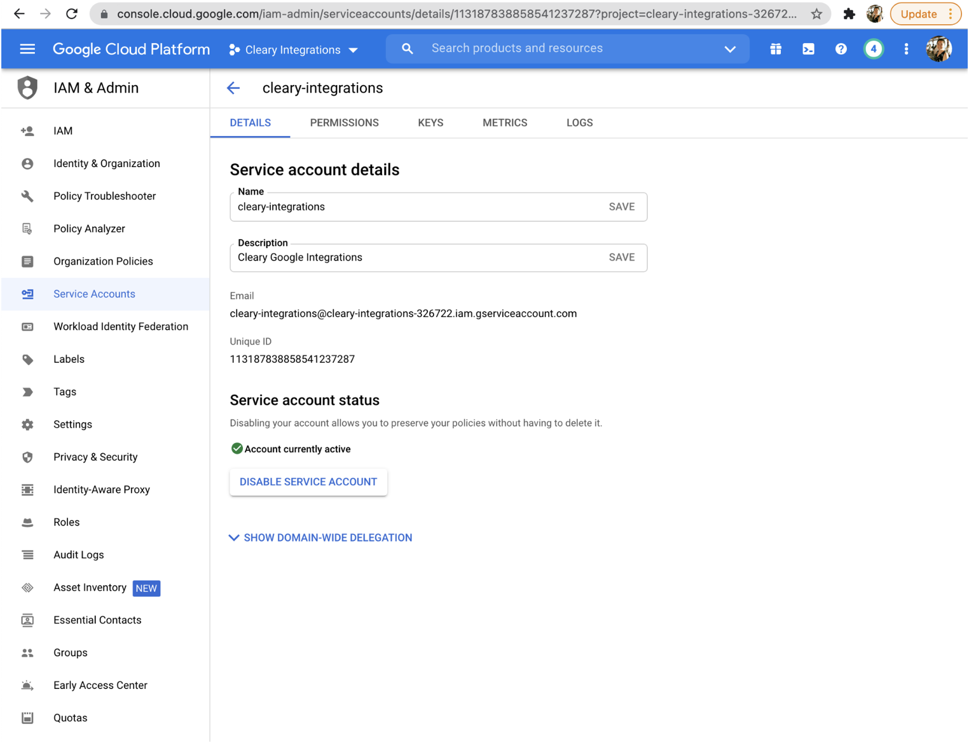Click the Privacy & Security shield icon
Screen dimensions: 969x750
pos(27,457)
